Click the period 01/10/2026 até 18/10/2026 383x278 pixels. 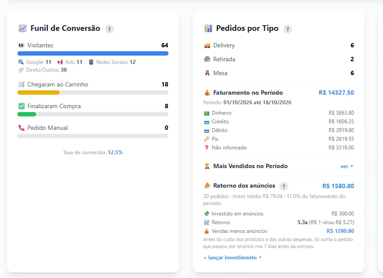[257, 103]
